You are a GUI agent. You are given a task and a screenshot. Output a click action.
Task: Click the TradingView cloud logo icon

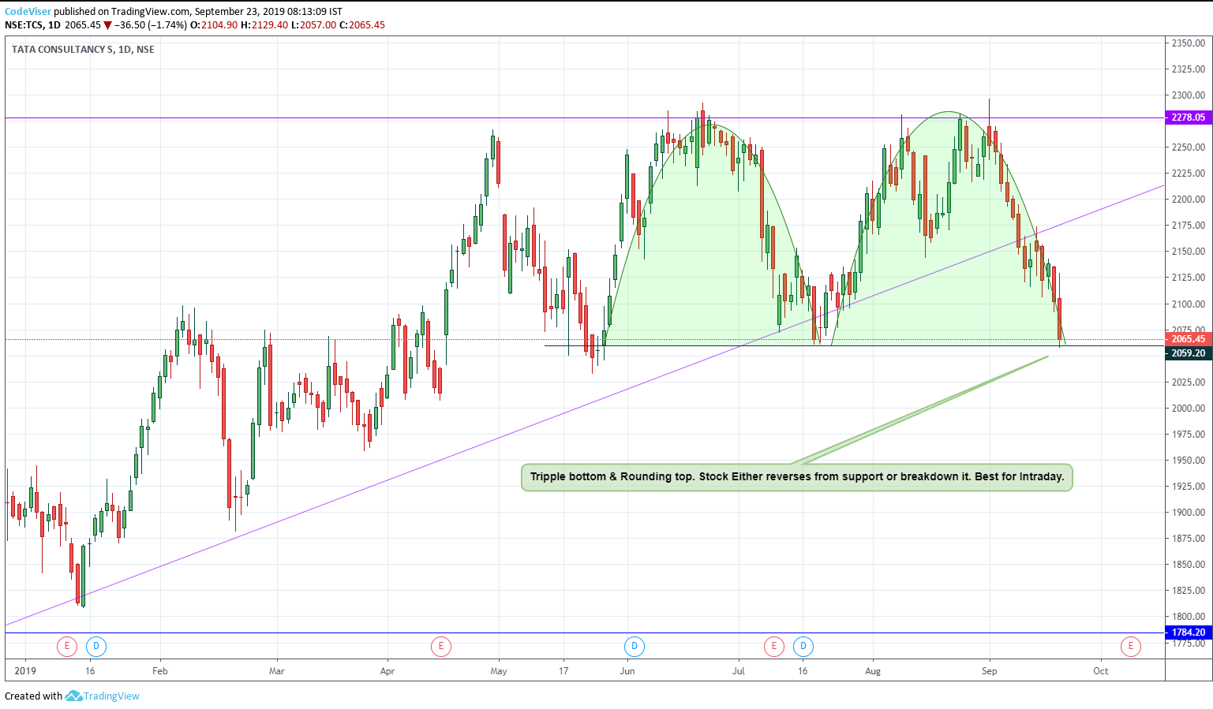click(x=73, y=696)
